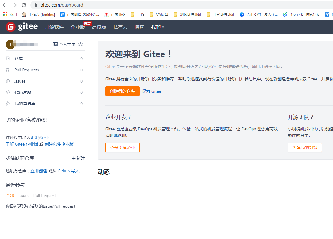The width and height of the screenshot is (333, 239).
Task: Open the 百度地图 bookmark
Action: tap(115, 14)
